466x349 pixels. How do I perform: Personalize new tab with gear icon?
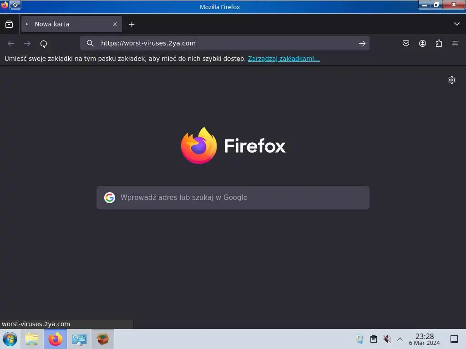(452, 80)
